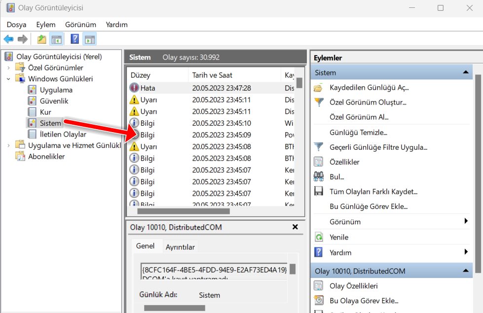Collapse the Olay 10010, DistributedCOM actions section
This screenshot has width=483, height=313.
tap(465, 271)
